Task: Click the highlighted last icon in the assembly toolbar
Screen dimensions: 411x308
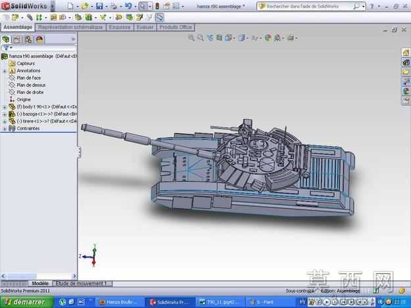Action: [x=159, y=18]
